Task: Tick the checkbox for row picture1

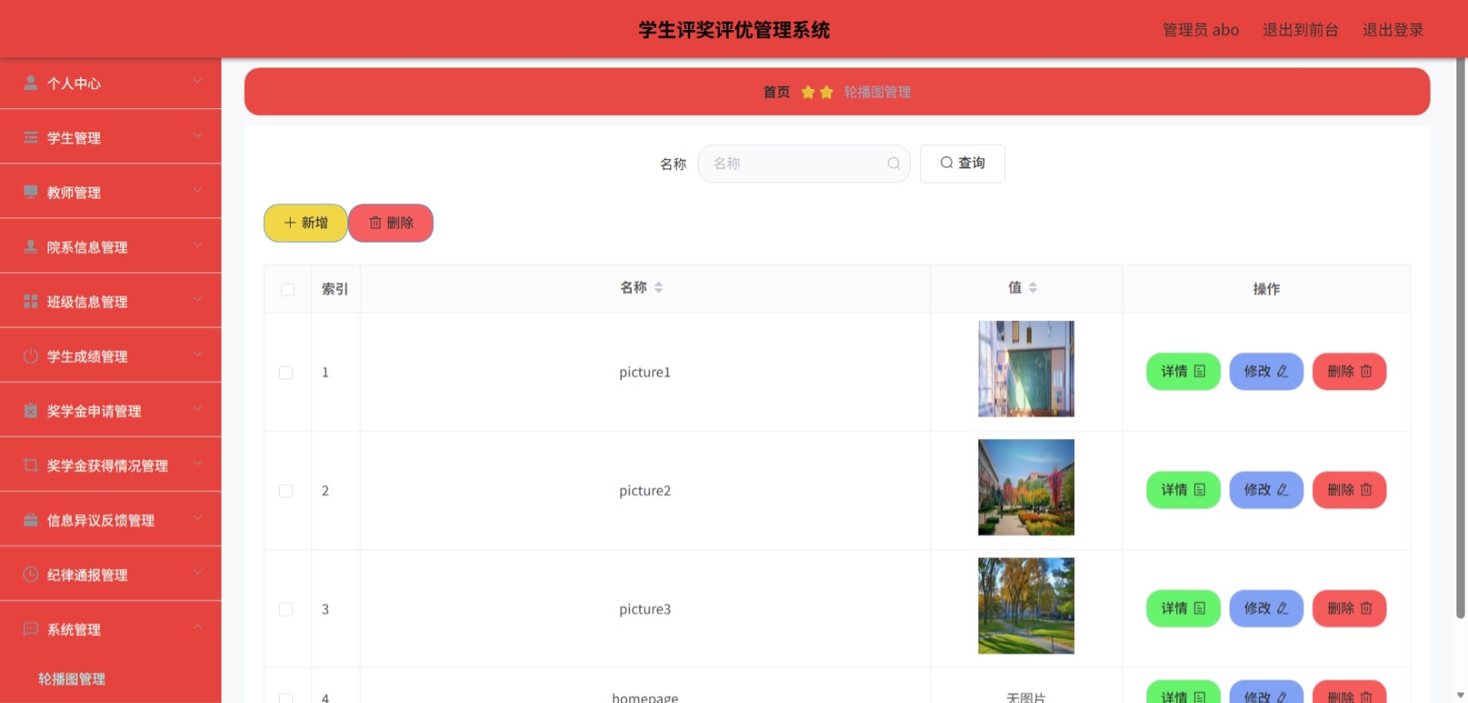Action: click(x=286, y=372)
